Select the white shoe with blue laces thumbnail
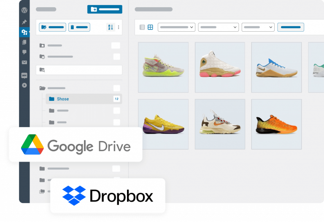The image size is (324, 222). tap(276, 68)
